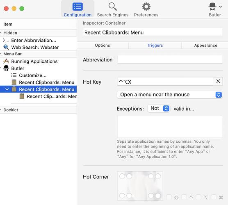Collapse the selected Recent Clipboards: Menu container

coord(7,89)
